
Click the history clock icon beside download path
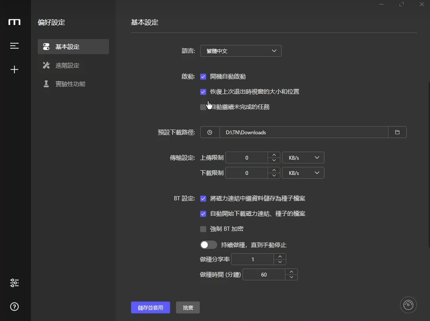pos(209,132)
